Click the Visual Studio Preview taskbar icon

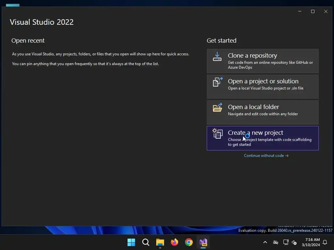203,242
